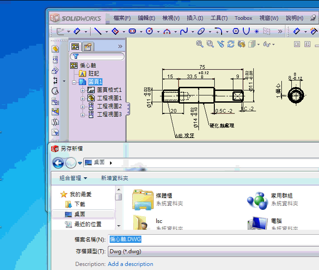Click the SolidWorks logo

click(x=76, y=18)
